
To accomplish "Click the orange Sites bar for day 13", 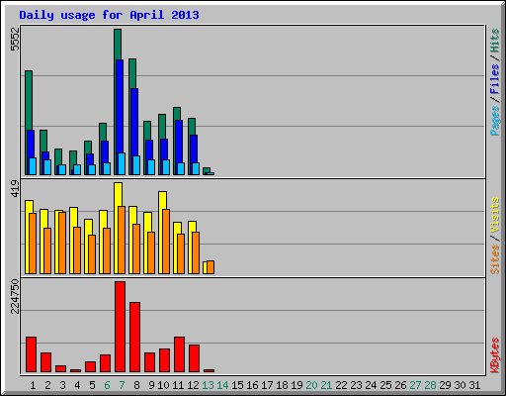I will pyautogui.click(x=211, y=267).
